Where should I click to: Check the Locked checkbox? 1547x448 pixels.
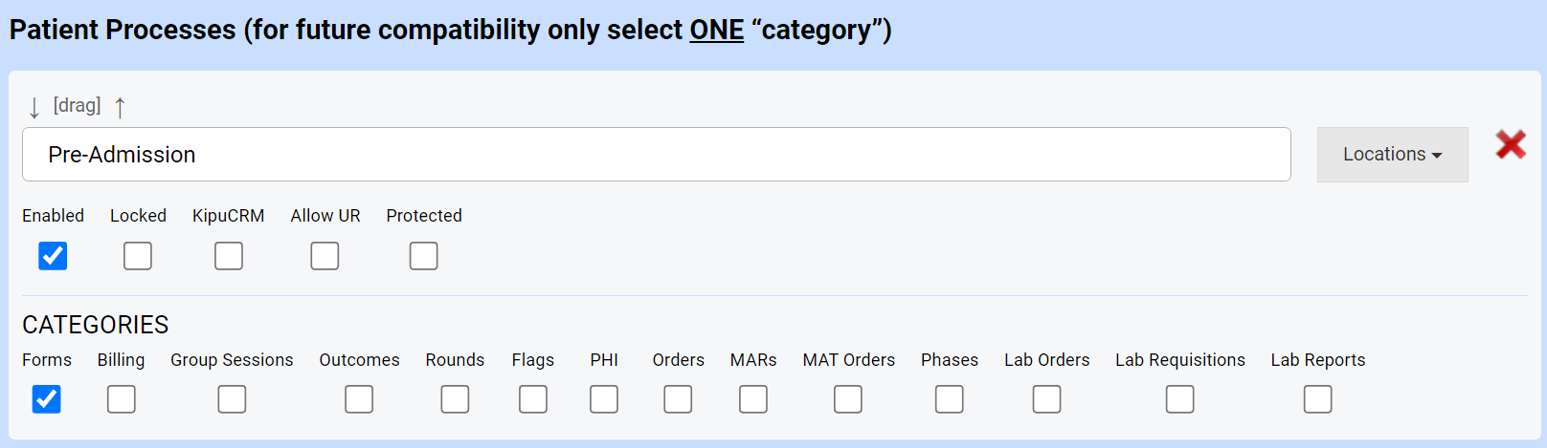[138, 256]
